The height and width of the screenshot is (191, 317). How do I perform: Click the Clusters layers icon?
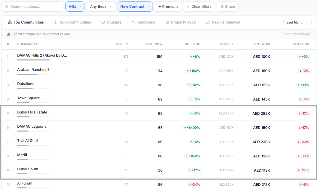point(103,22)
